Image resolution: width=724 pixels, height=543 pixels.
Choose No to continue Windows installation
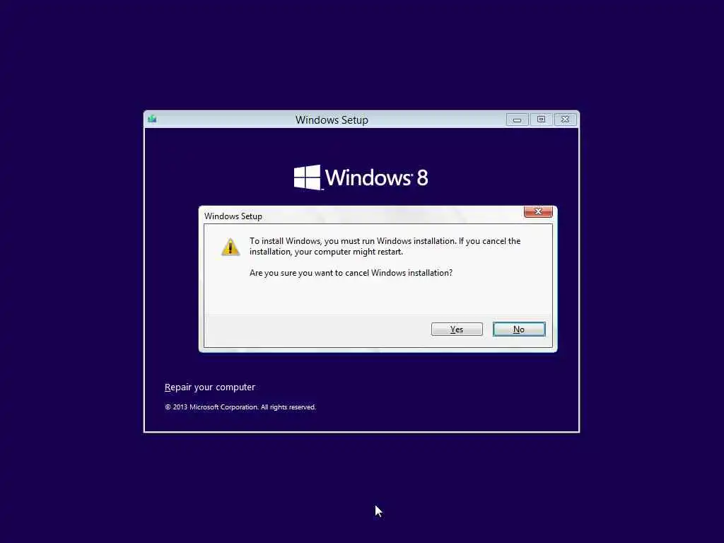click(x=519, y=329)
